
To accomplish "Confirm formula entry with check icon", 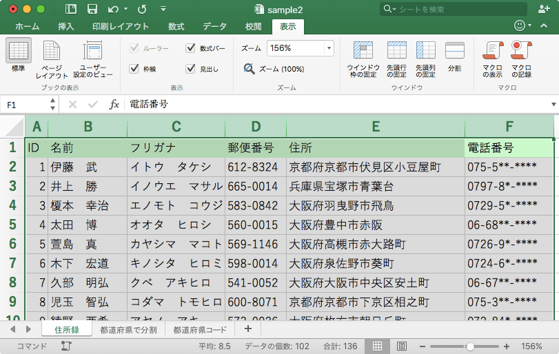I will point(92,105).
